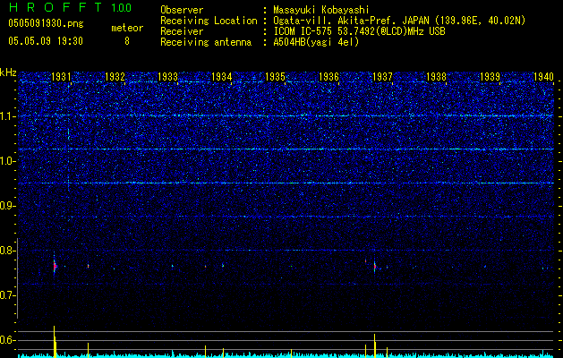Click the meteor count value 8
This screenshot has width=563, height=358.
tap(127, 41)
